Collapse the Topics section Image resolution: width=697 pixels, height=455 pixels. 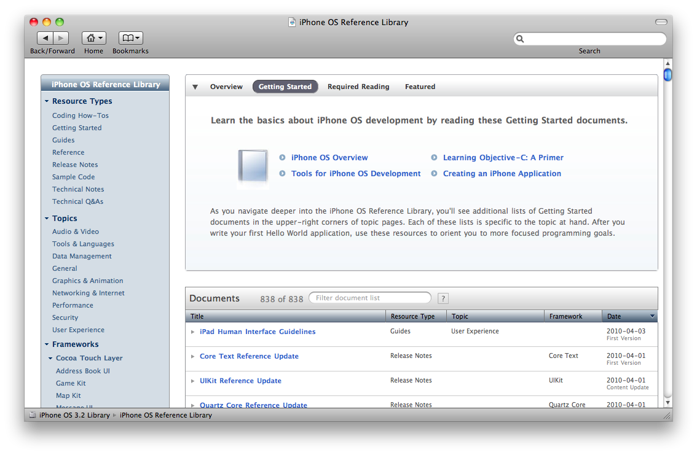(x=47, y=219)
